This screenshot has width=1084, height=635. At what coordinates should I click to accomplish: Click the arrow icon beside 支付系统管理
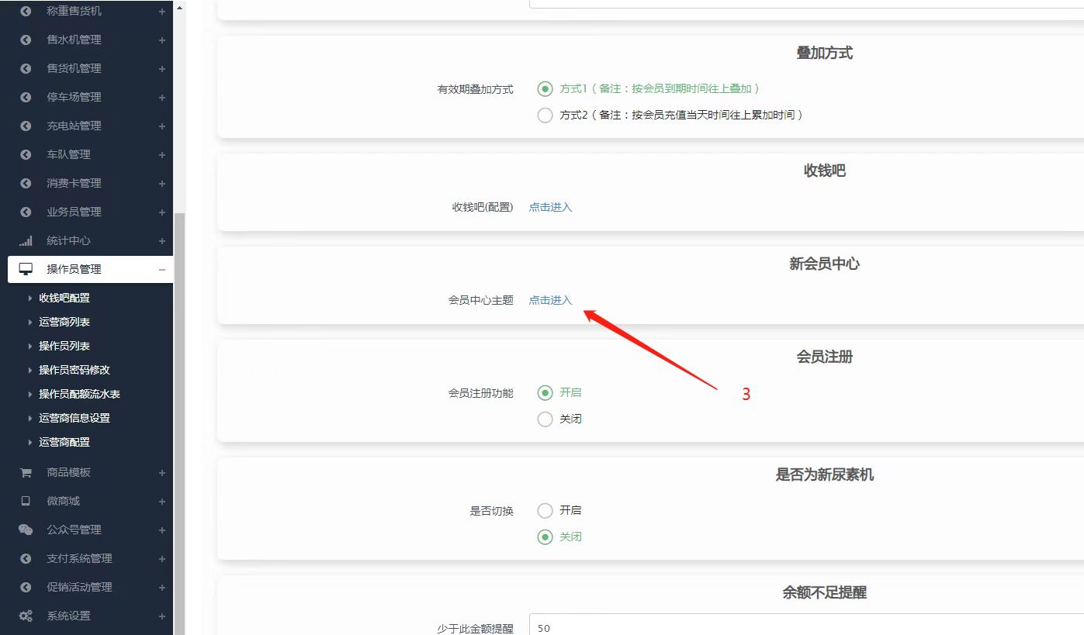(x=26, y=558)
